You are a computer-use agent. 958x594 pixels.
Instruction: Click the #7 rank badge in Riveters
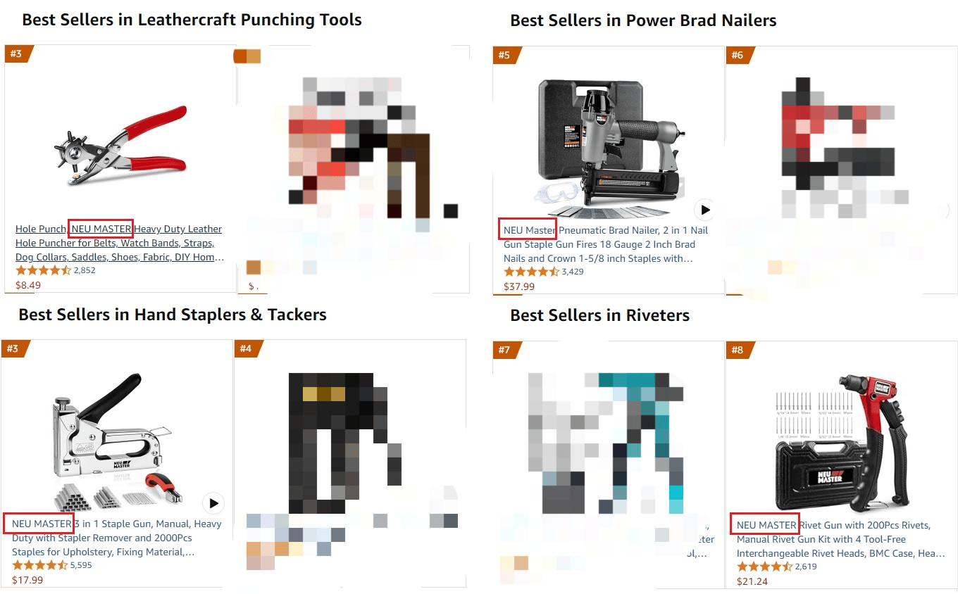(504, 350)
